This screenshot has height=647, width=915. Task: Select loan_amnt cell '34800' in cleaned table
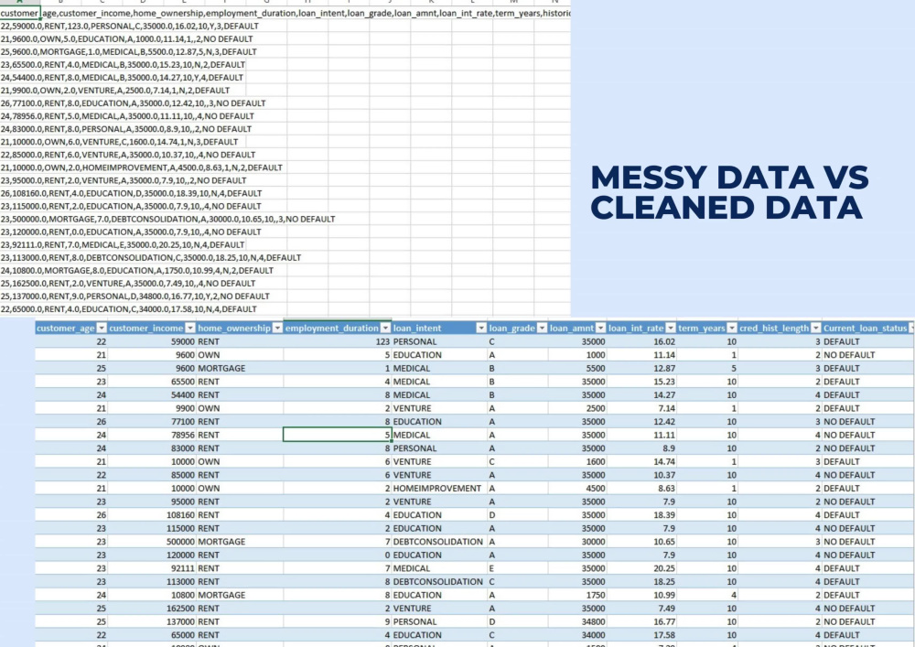tap(577, 621)
